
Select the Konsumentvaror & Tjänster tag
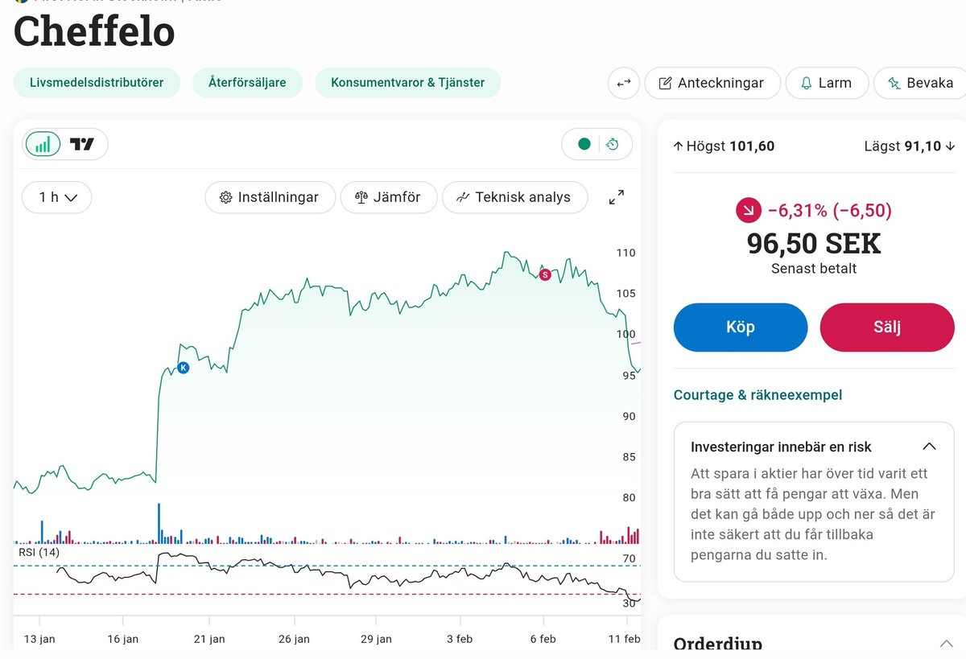pos(407,83)
